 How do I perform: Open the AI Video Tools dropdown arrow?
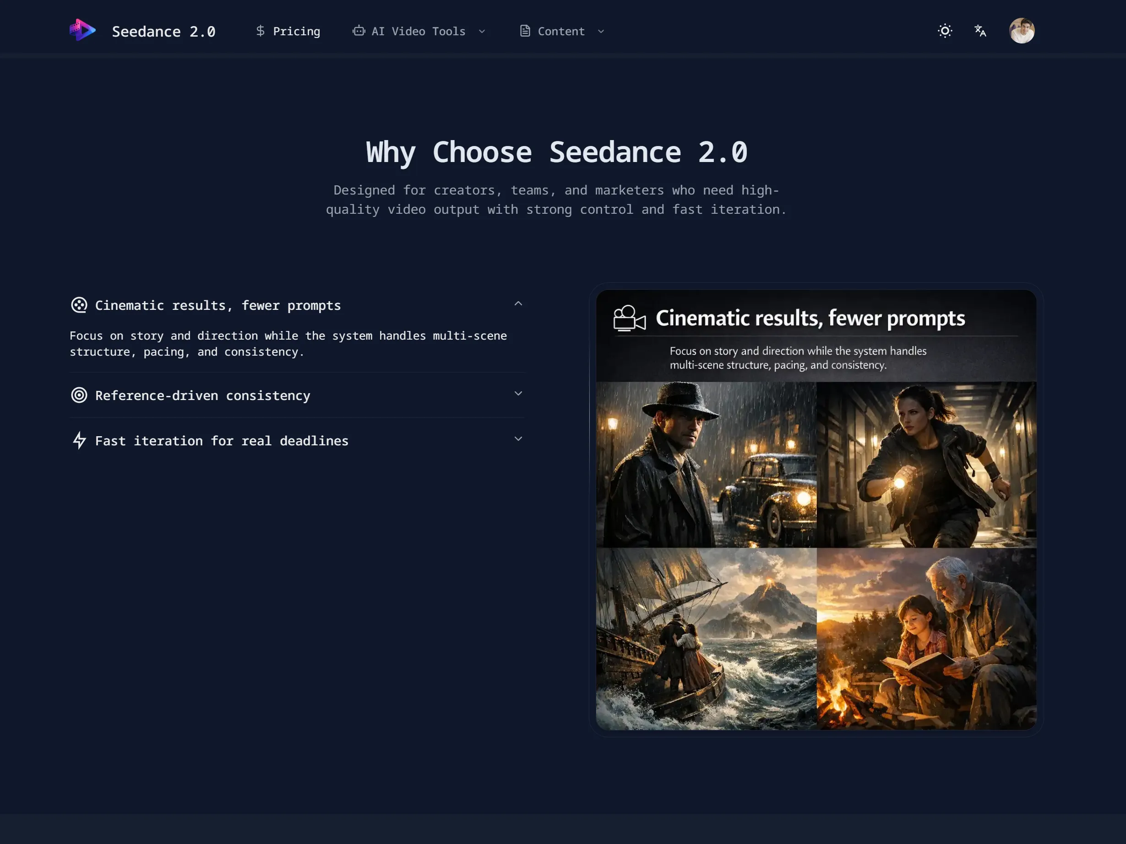pos(482,32)
